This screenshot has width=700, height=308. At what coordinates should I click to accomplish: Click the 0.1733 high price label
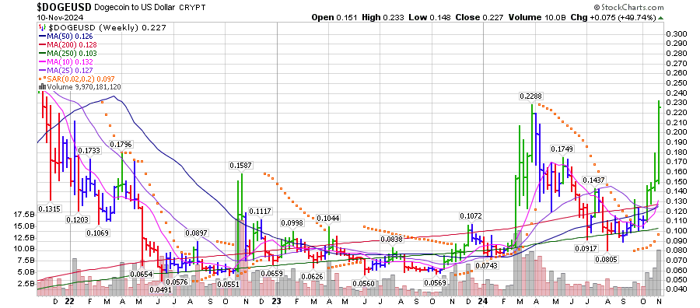click(89, 151)
